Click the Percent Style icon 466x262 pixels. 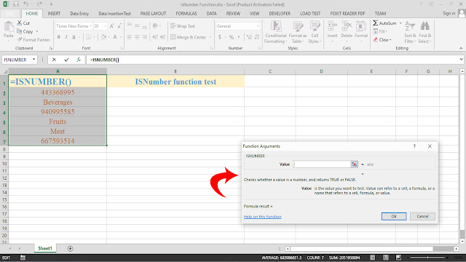point(232,37)
